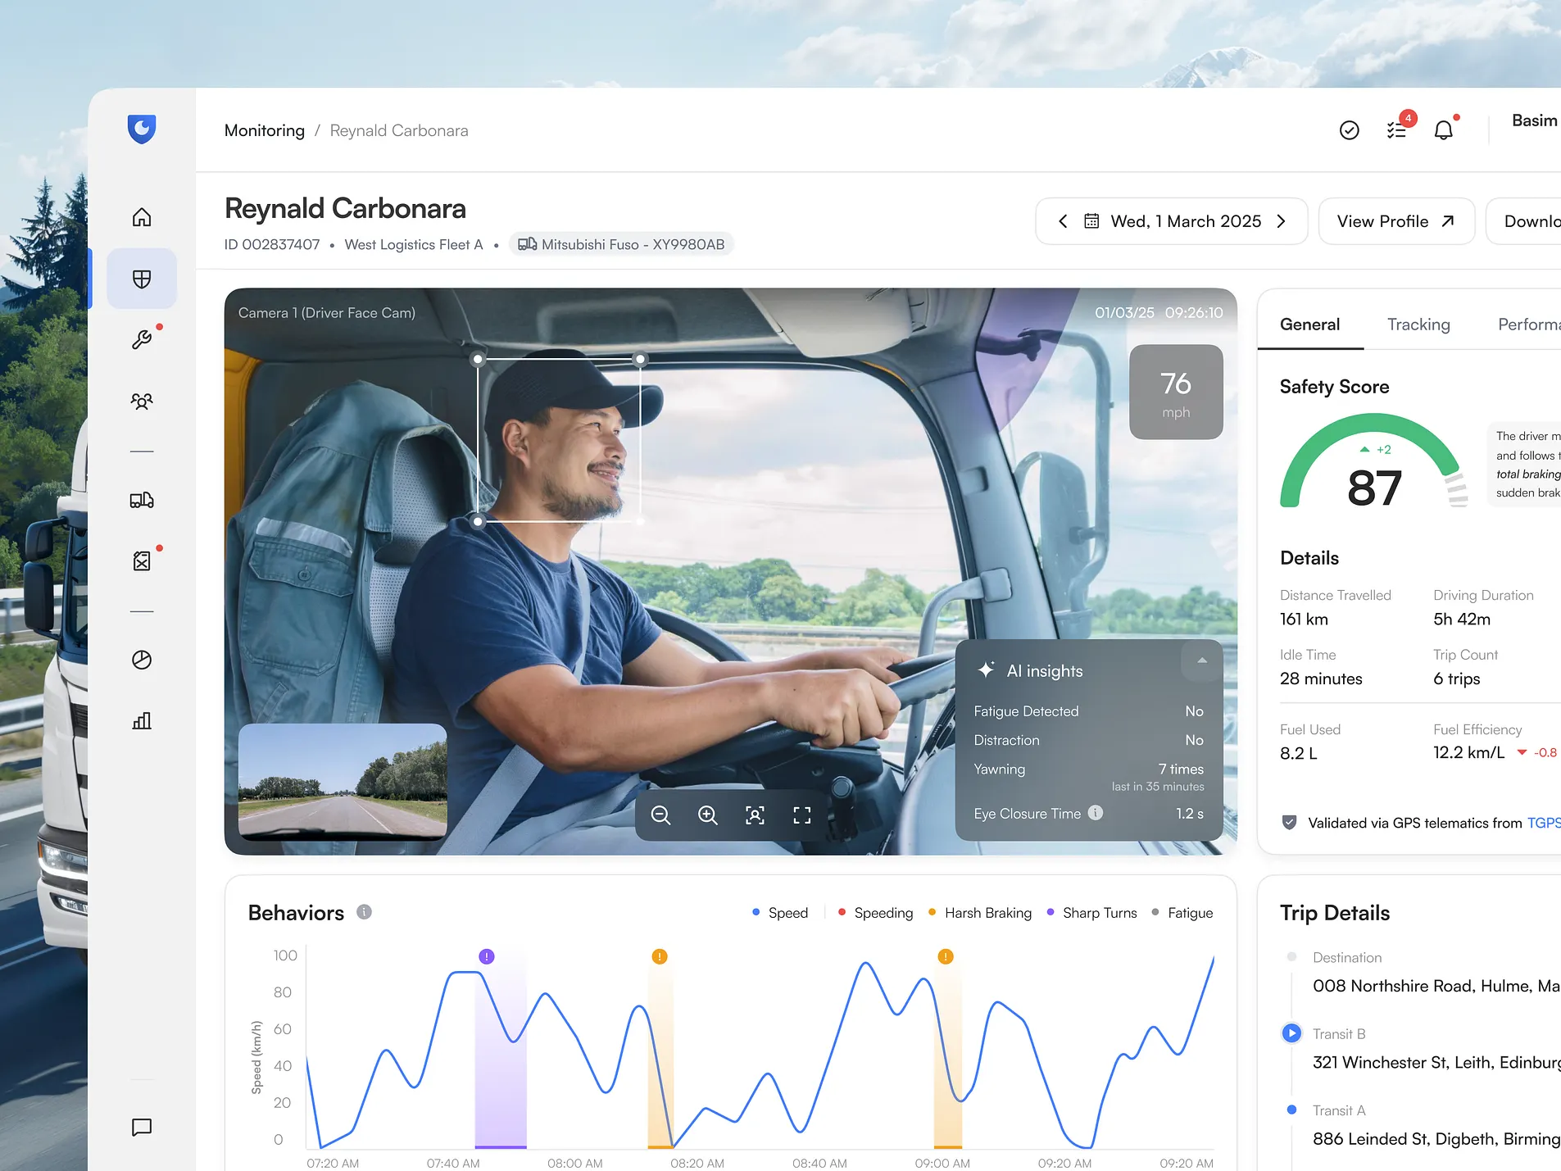Toggle the Sharp Turns legend item
The height and width of the screenshot is (1171, 1561).
1091,913
